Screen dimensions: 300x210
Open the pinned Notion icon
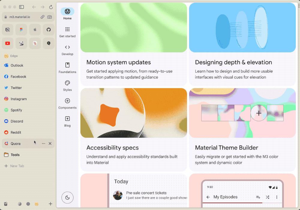[8, 30]
